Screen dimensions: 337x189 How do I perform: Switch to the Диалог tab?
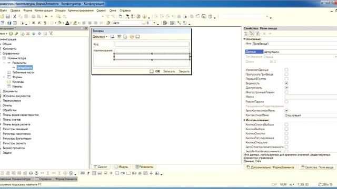[x=101, y=167]
